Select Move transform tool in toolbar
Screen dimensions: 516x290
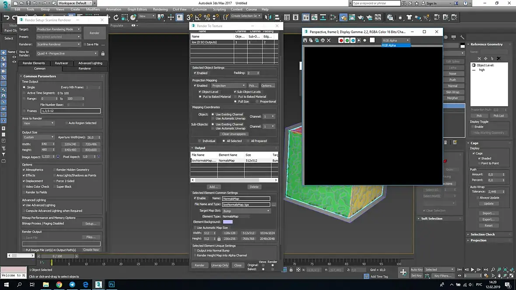[x=171, y=17]
